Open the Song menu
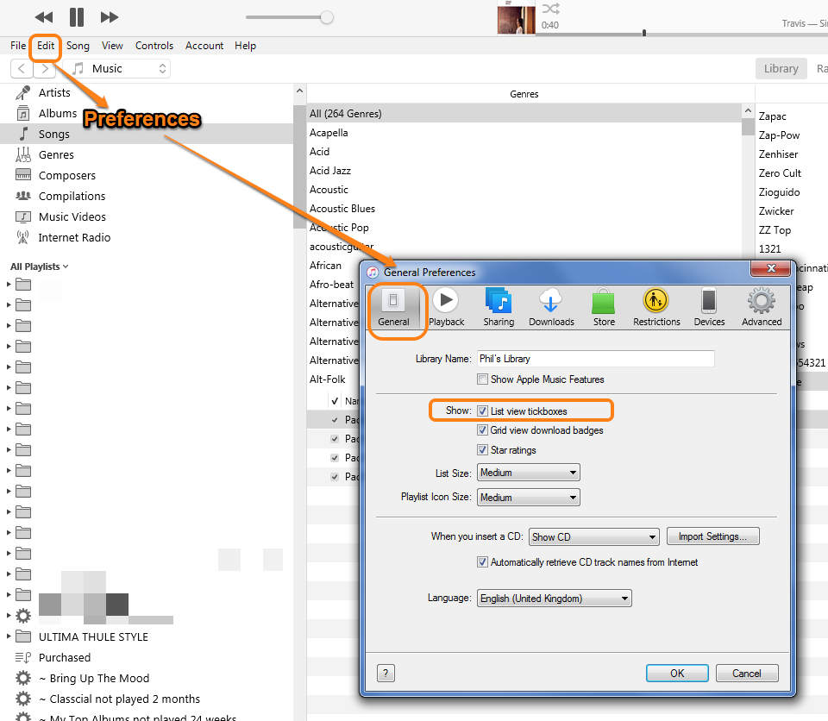The width and height of the screenshot is (828, 721). [x=78, y=46]
